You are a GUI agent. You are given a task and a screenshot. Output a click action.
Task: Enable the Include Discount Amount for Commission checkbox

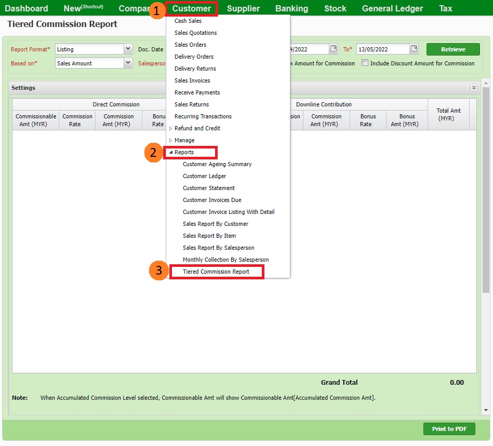click(x=365, y=63)
